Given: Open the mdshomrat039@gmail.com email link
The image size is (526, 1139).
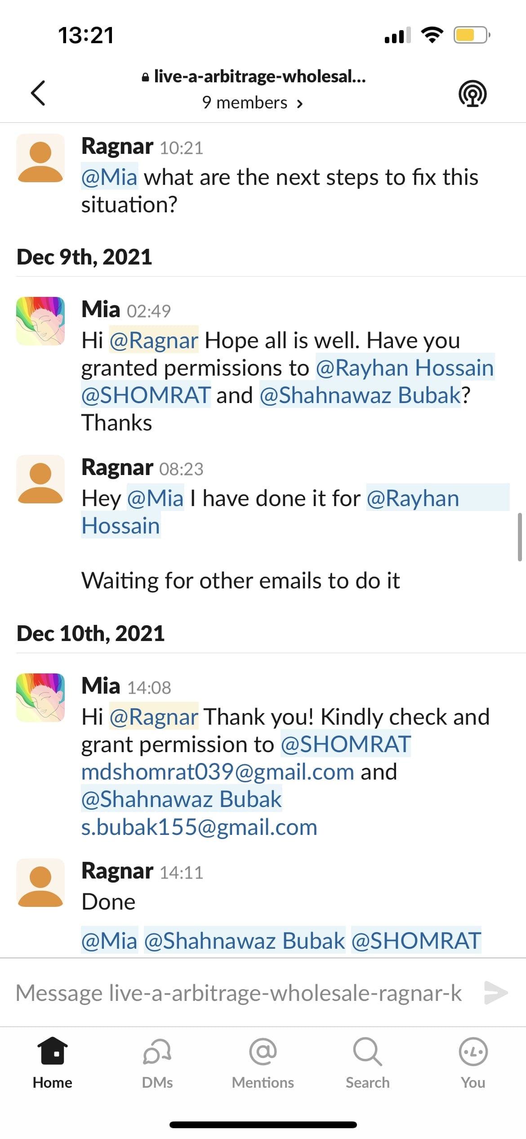Looking at the screenshot, I should (218, 772).
